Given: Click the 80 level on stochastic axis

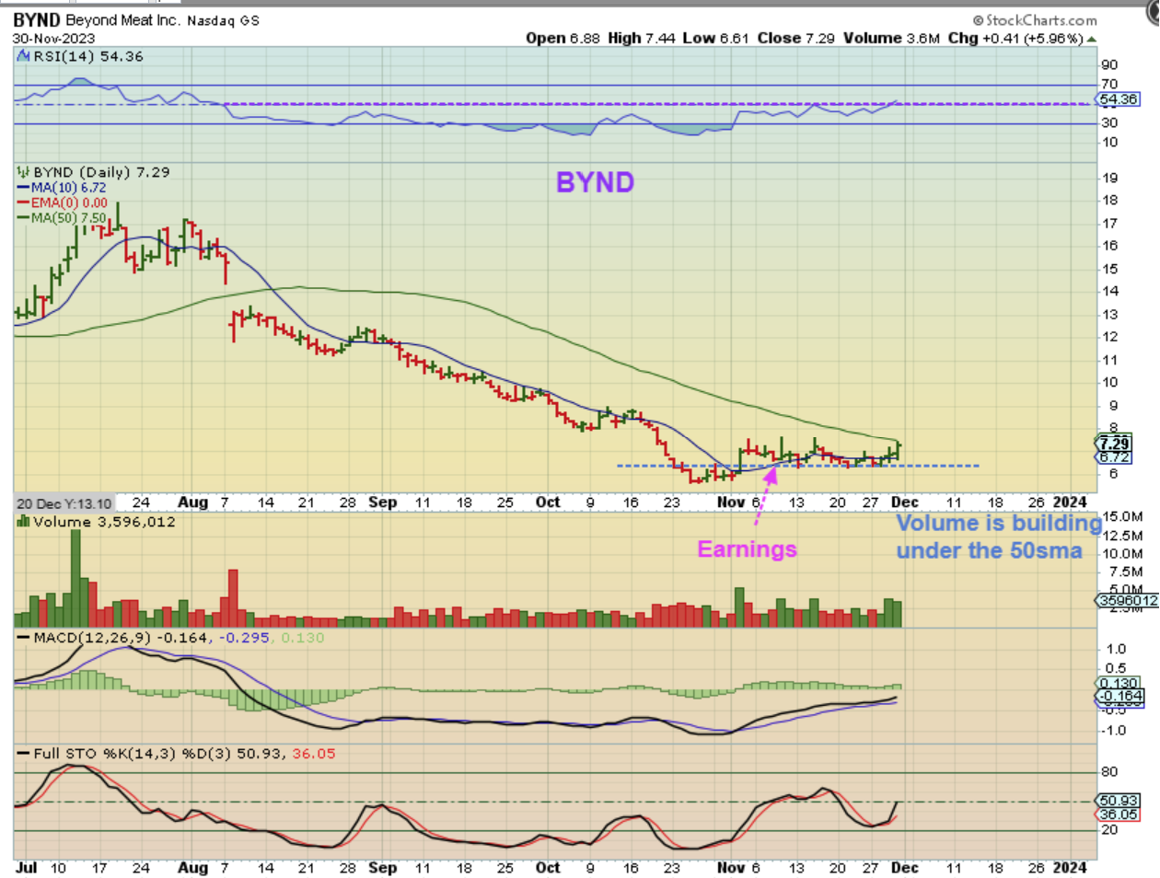Looking at the screenshot, I should (x=1109, y=772).
